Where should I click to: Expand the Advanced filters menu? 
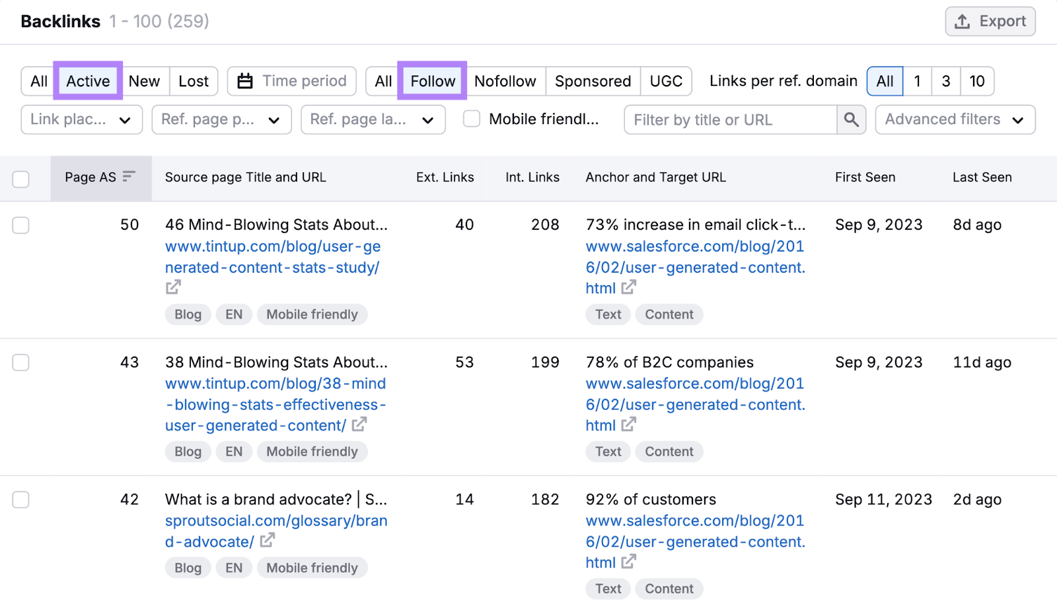(x=954, y=119)
